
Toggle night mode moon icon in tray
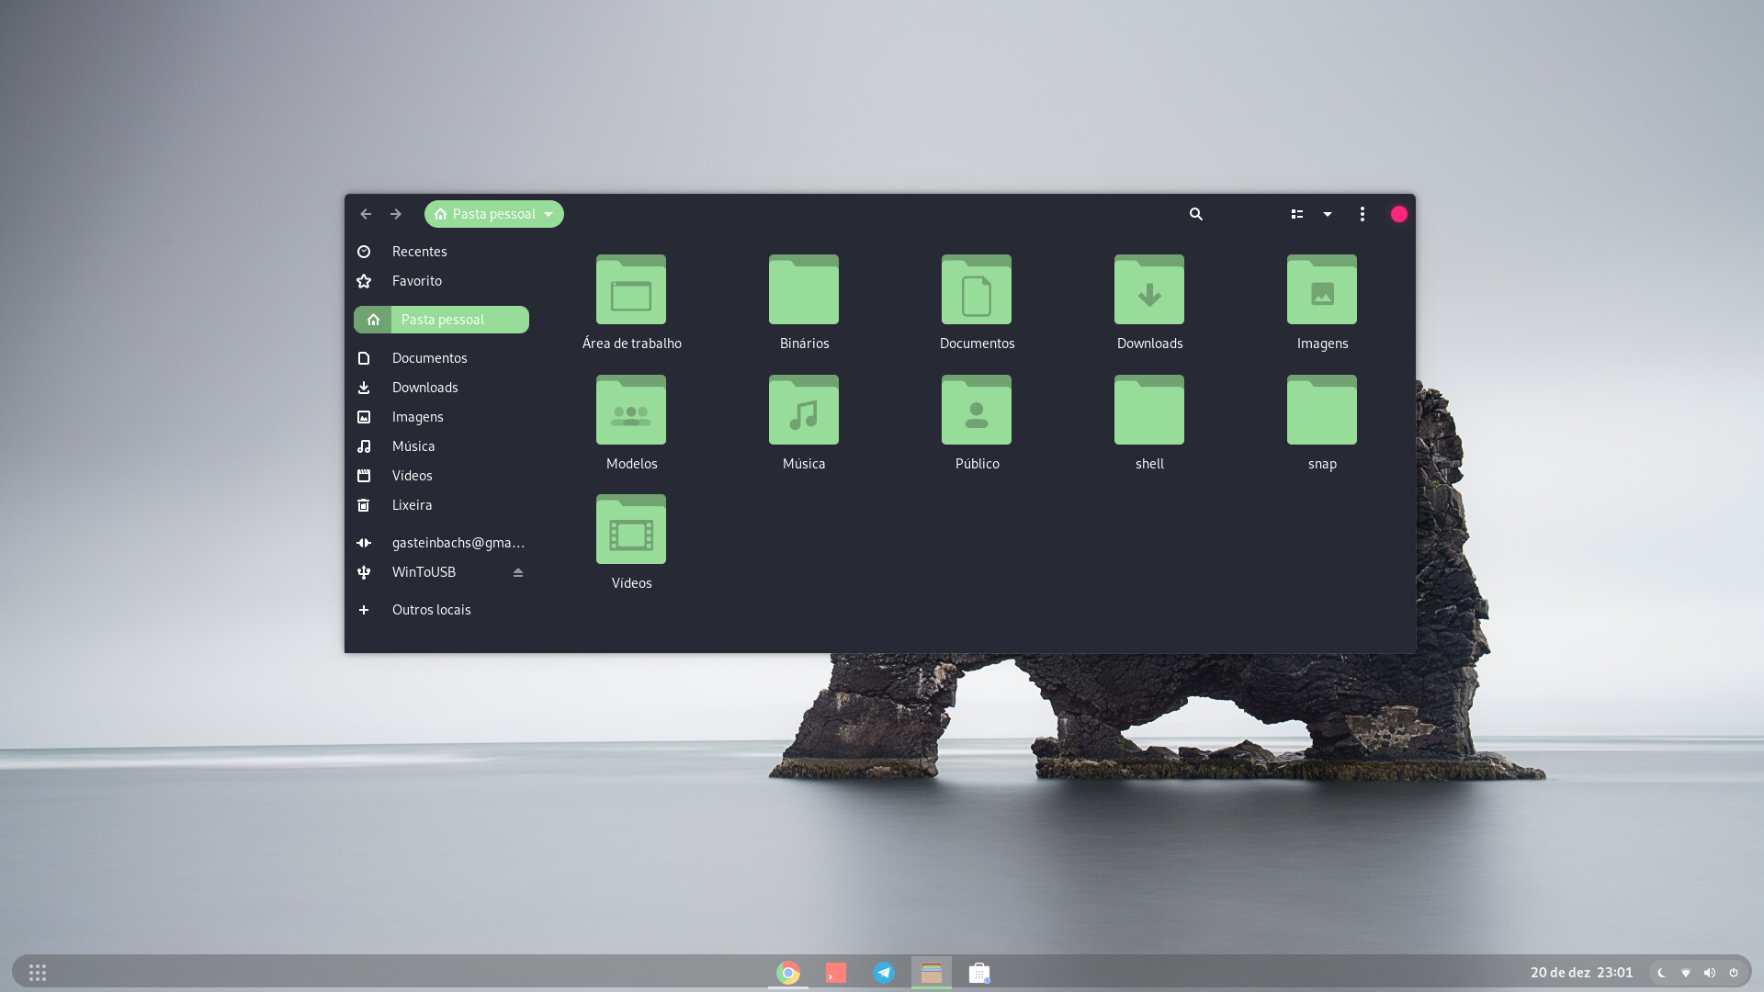(1661, 972)
